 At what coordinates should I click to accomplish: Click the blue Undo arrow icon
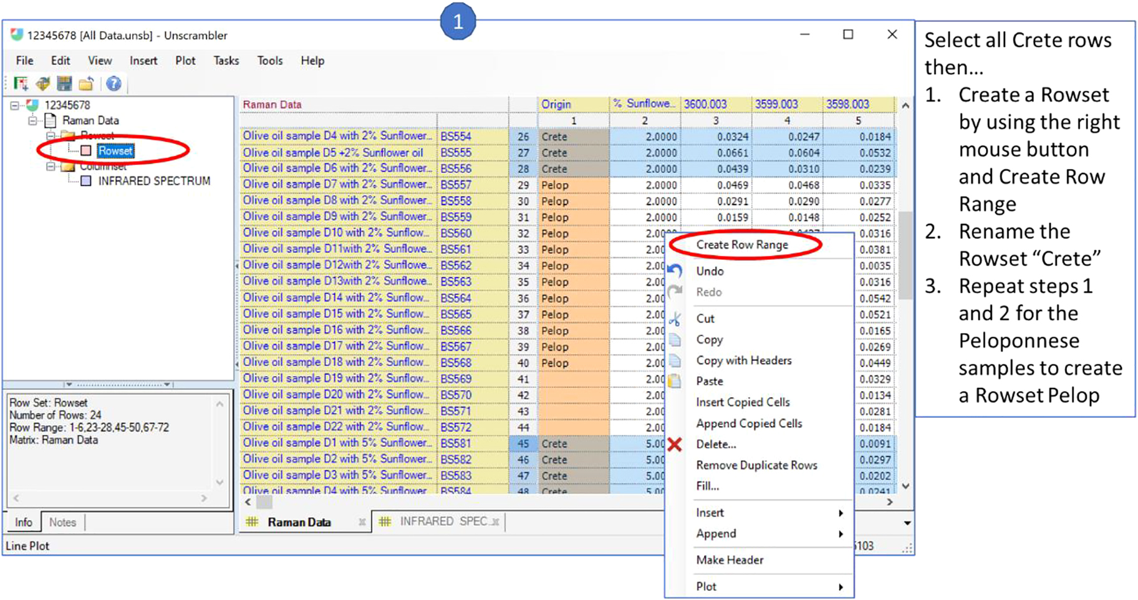click(x=675, y=271)
